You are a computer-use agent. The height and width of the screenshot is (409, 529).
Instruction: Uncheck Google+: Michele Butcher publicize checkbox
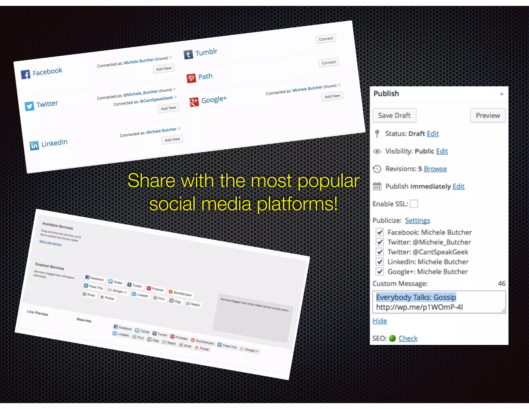click(380, 271)
